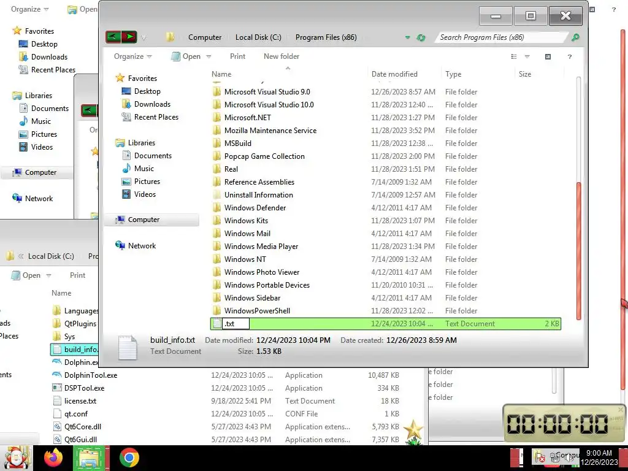Expand the Open button dropdown arrow
The width and height of the screenshot is (628, 471).
tap(209, 57)
